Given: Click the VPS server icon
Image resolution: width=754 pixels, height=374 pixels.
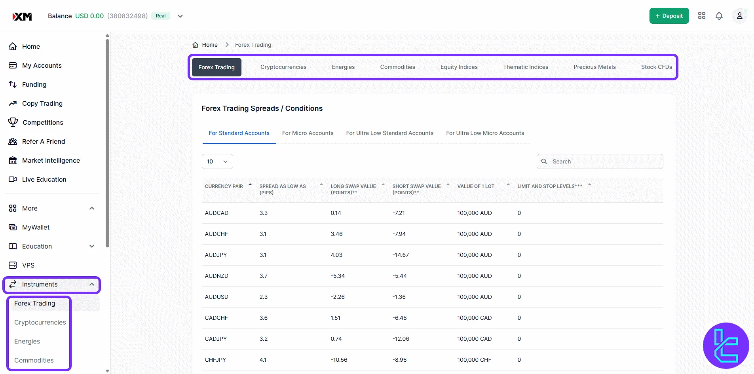Looking at the screenshot, I should 13,265.
